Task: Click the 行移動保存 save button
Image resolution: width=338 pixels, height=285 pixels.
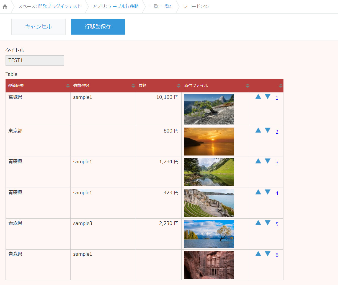Action: [98, 27]
